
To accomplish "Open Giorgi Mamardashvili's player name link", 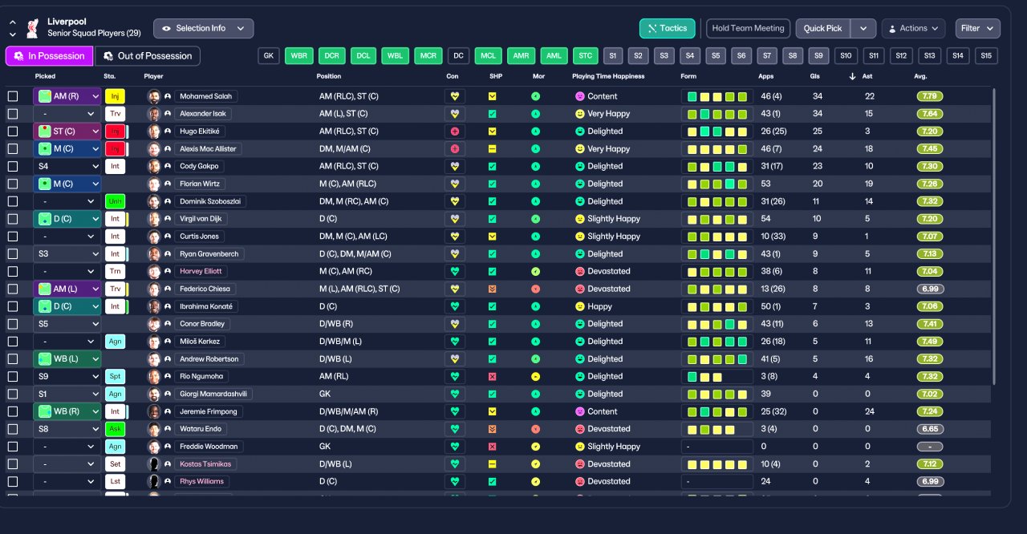I will pos(213,394).
